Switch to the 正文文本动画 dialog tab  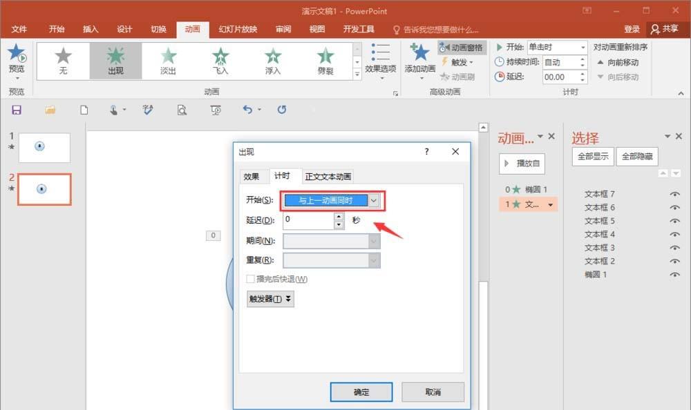[328, 176]
